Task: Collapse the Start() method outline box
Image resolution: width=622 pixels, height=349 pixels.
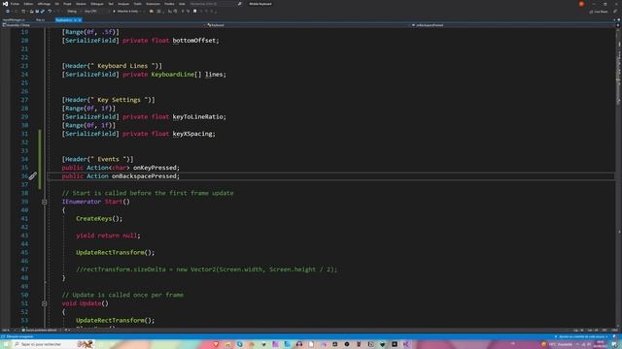Action: (x=45, y=202)
